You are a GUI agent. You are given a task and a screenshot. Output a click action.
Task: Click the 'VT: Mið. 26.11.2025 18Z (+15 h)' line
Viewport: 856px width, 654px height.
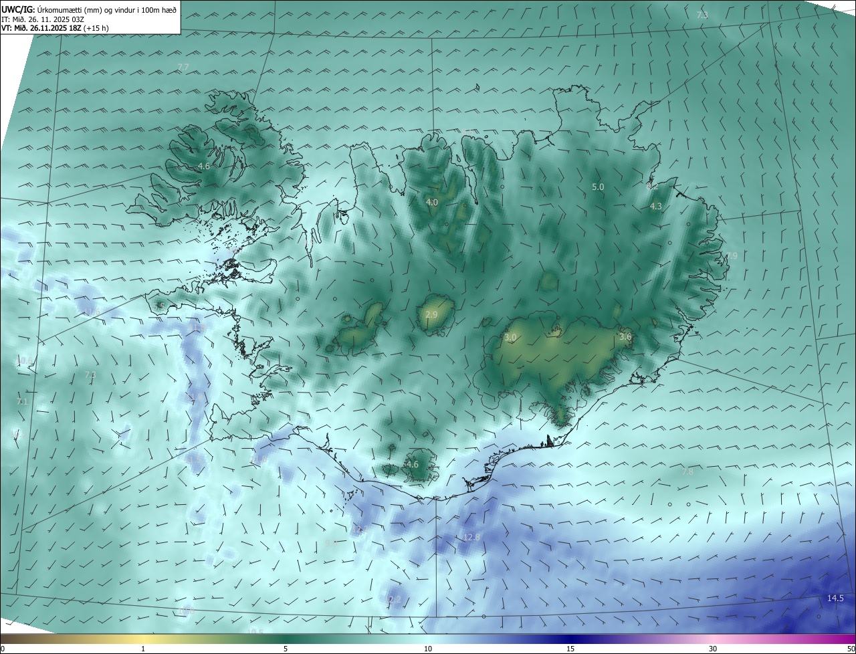[55, 28]
